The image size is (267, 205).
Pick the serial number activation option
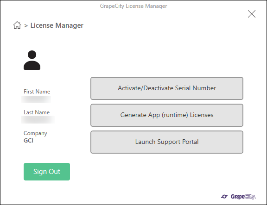[167, 88]
